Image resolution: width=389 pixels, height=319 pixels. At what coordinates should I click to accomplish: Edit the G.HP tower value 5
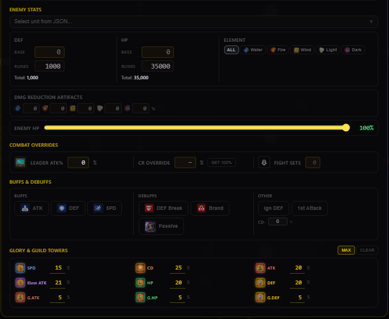[x=177, y=298]
